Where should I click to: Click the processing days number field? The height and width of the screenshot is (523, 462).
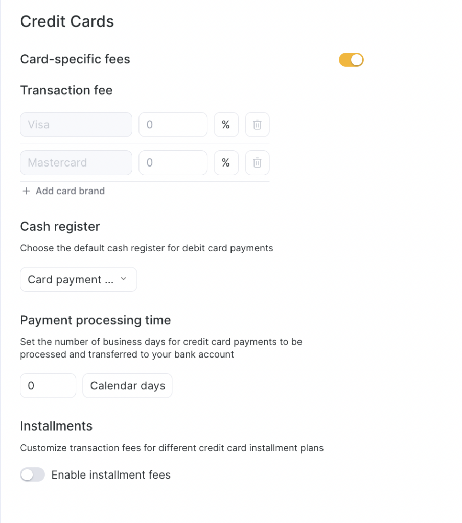48,386
